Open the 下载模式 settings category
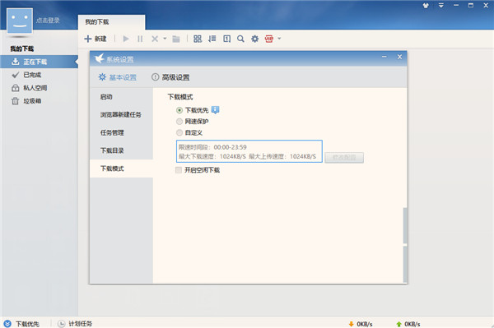 click(x=121, y=169)
